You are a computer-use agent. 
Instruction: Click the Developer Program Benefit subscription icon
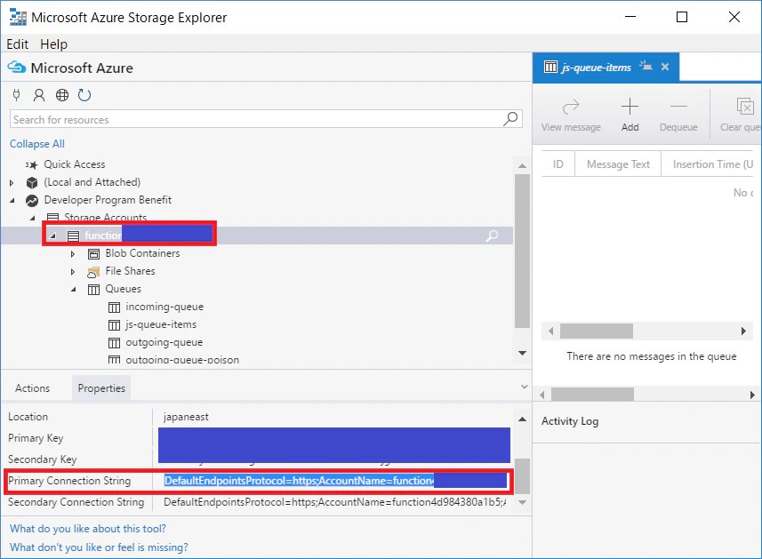point(32,201)
